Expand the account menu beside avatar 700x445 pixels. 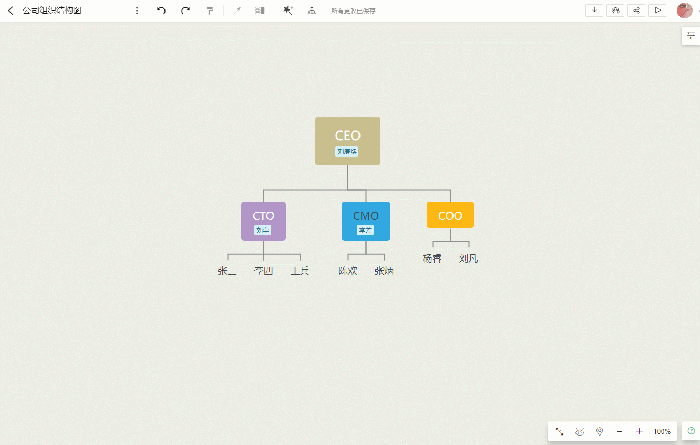[x=697, y=10]
